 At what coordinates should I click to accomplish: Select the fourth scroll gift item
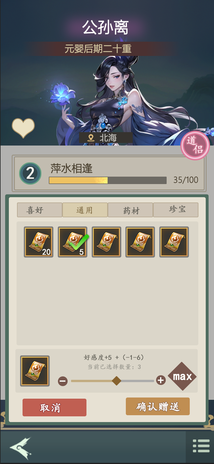click(140, 242)
